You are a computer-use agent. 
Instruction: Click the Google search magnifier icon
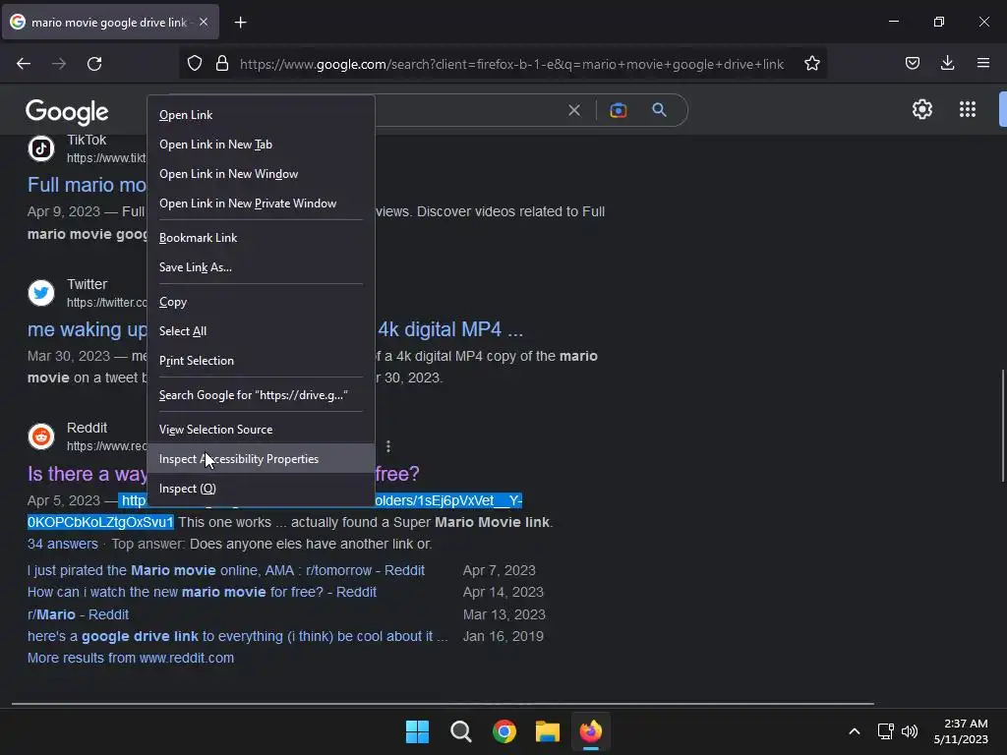pos(659,110)
